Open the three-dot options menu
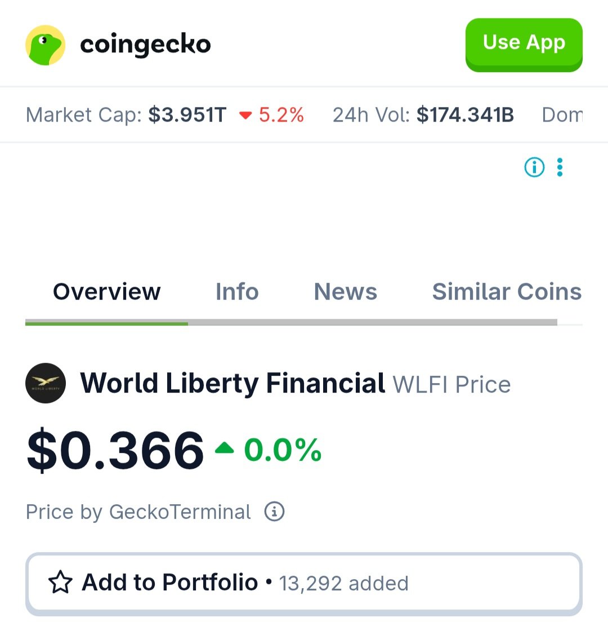Viewport: 608px width, 636px height. 560,167
